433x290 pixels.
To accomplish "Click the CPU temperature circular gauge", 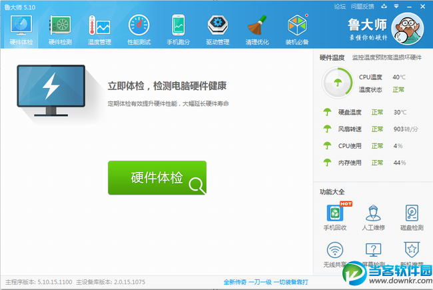I will [338, 83].
